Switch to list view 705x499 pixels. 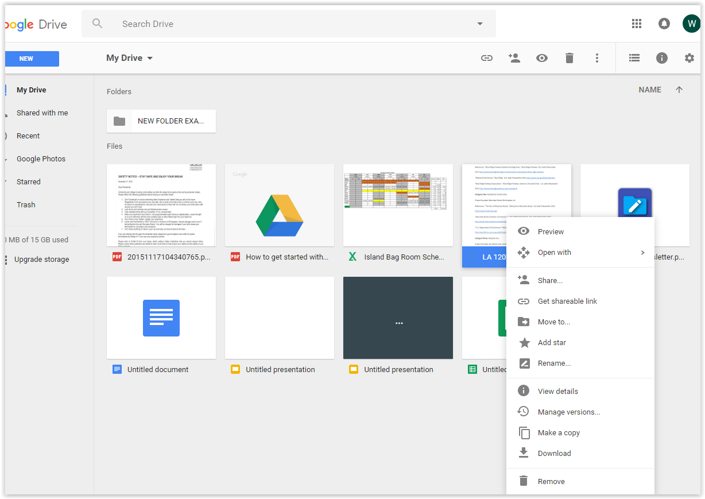pos(634,58)
